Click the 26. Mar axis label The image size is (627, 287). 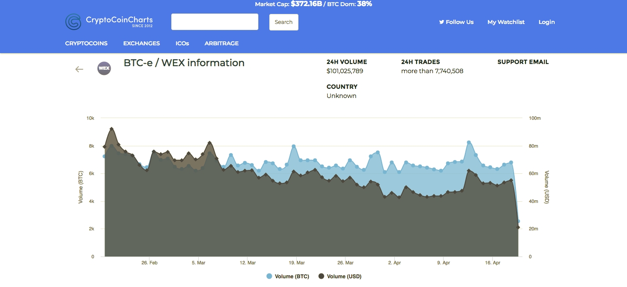346,263
